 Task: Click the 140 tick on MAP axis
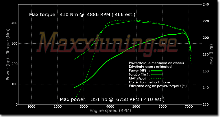pos(206,88)
